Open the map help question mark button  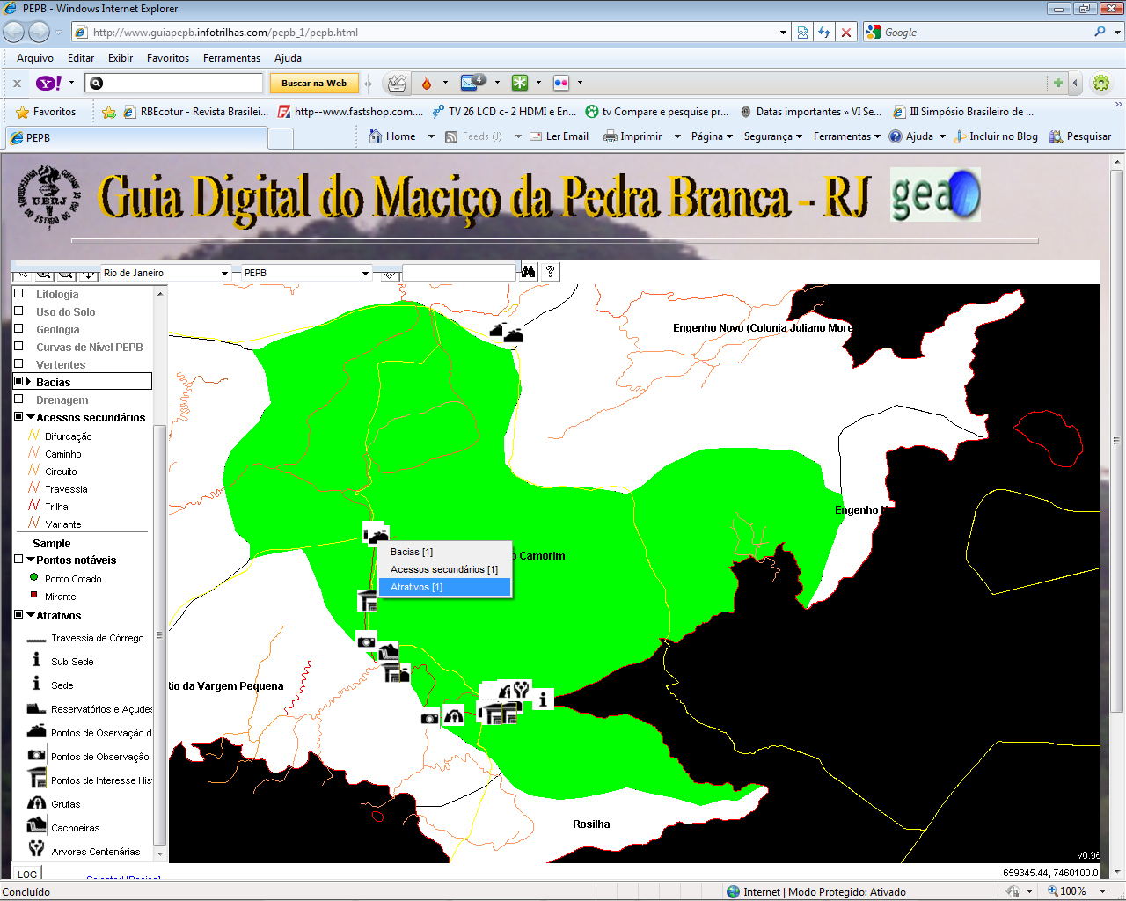click(550, 272)
